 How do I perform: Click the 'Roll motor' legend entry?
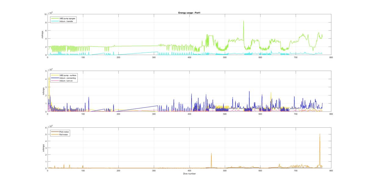(x=64, y=134)
